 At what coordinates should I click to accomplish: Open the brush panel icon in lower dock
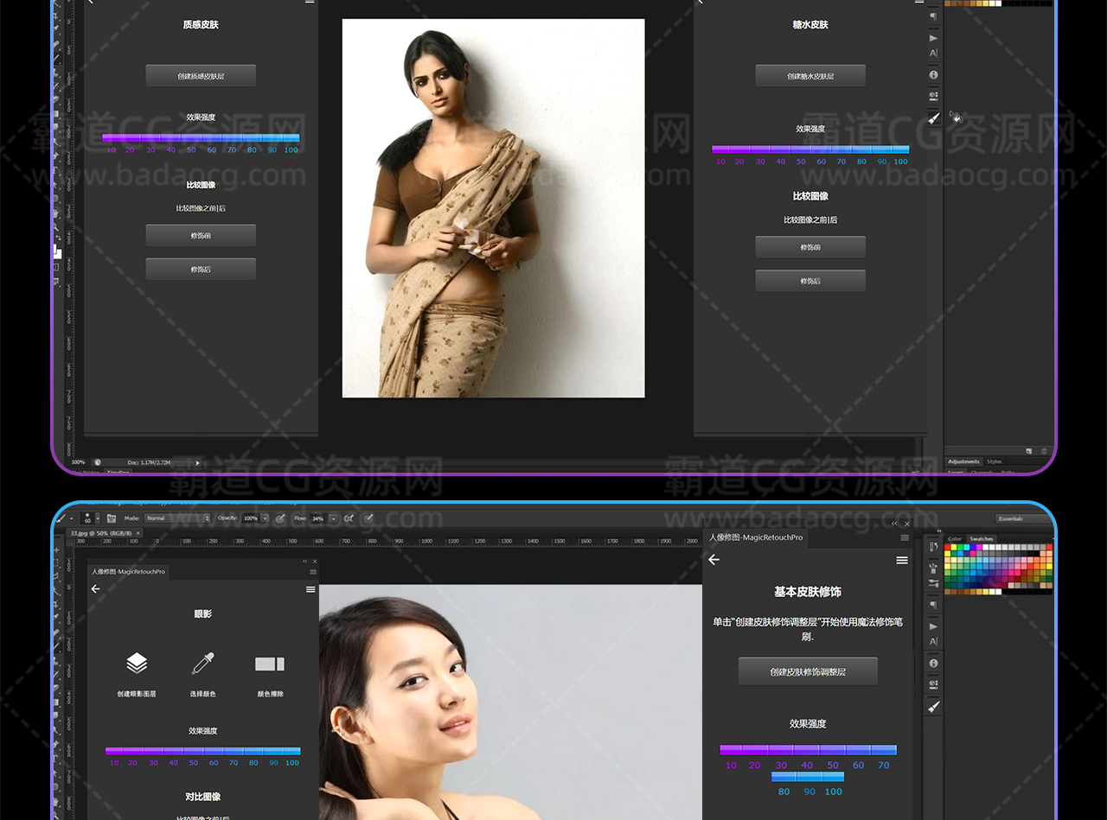[x=934, y=707]
